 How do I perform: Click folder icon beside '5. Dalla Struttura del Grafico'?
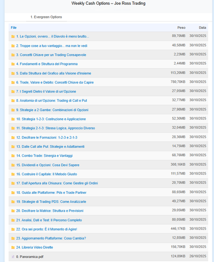tap(13, 73)
